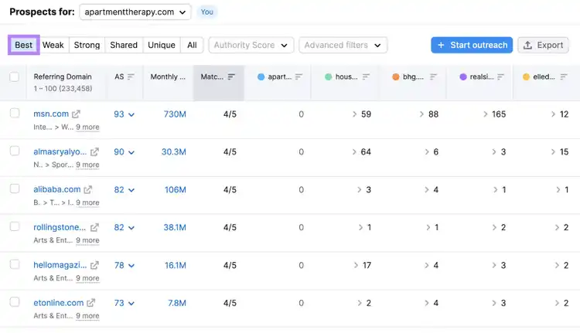Click blue dot of apart... column
Image resolution: width=580 pixels, height=333 pixels.
261,76
